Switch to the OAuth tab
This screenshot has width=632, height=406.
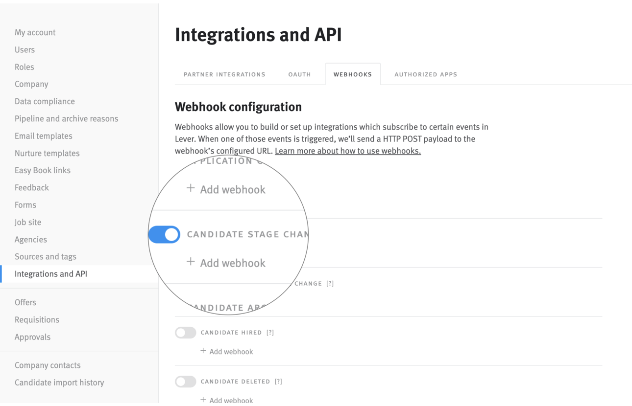[299, 74]
